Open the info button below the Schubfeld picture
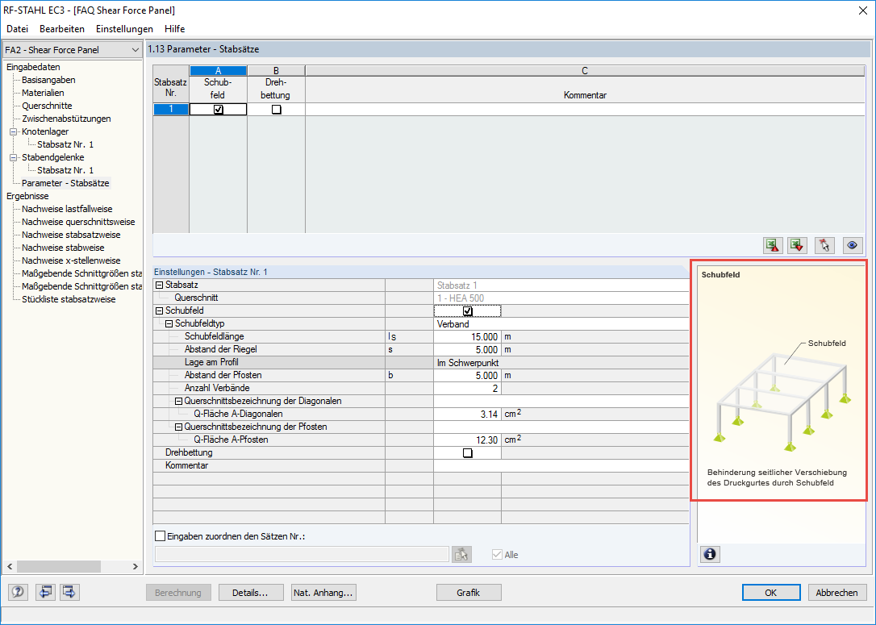The image size is (876, 625). 710,554
